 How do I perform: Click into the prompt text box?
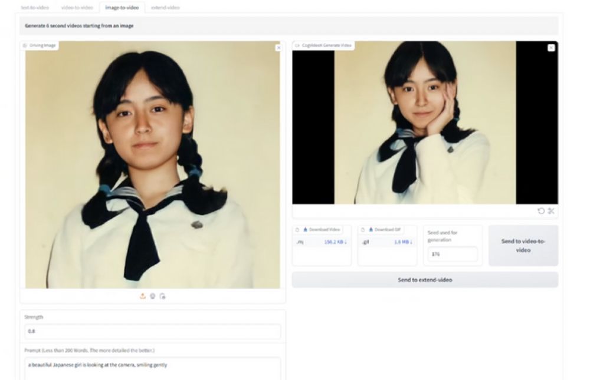(x=153, y=369)
